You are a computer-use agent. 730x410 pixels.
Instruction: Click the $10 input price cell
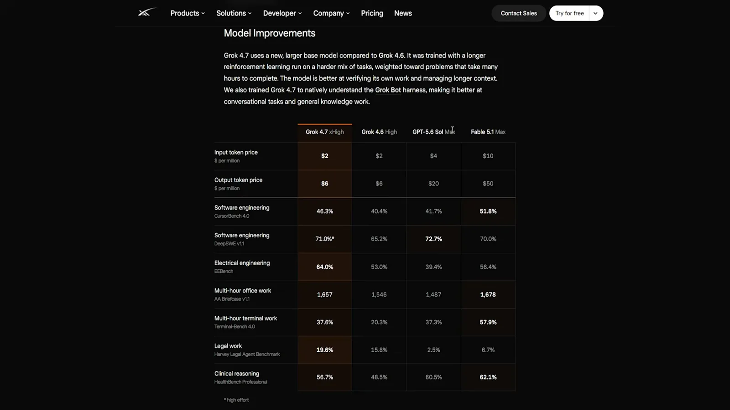488,156
